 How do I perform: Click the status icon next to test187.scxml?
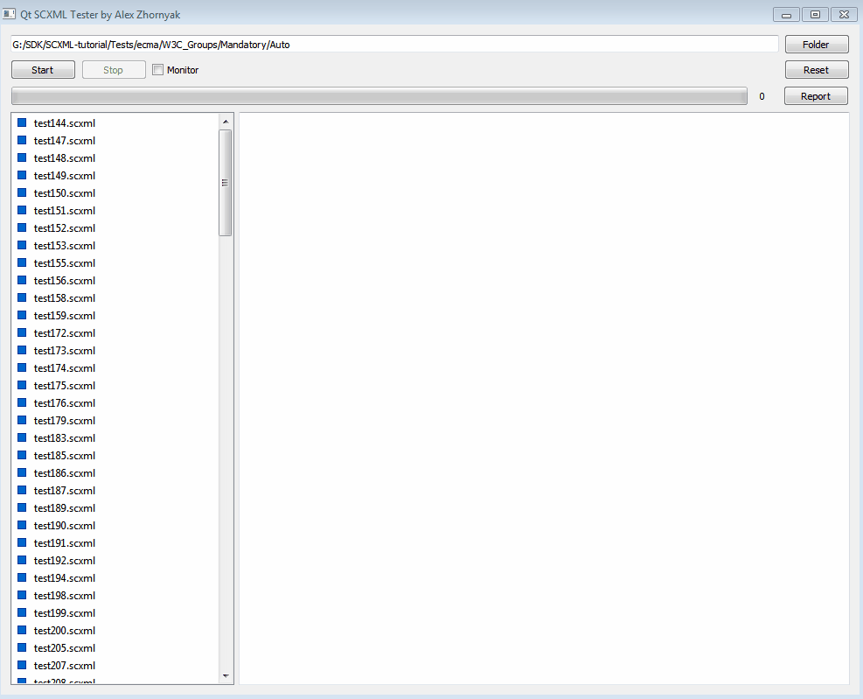[x=22, y=491]
